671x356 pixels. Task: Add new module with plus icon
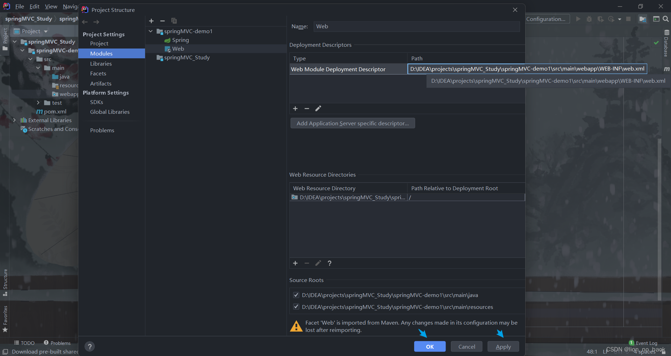pos(151,21)
